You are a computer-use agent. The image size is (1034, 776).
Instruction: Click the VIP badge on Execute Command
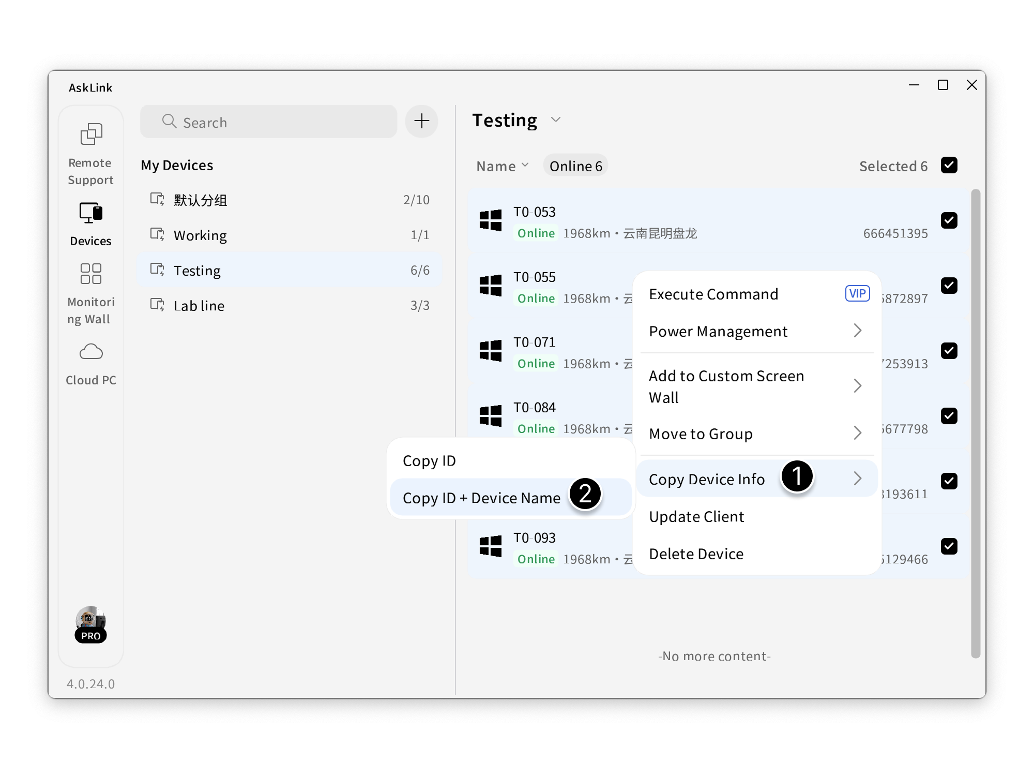point(857,294)
